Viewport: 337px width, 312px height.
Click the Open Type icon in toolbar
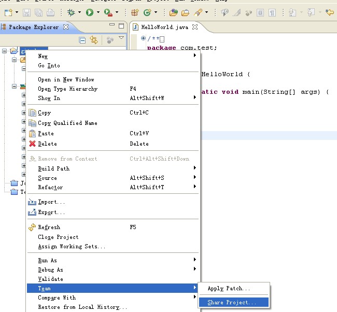(x=174, y=12)
